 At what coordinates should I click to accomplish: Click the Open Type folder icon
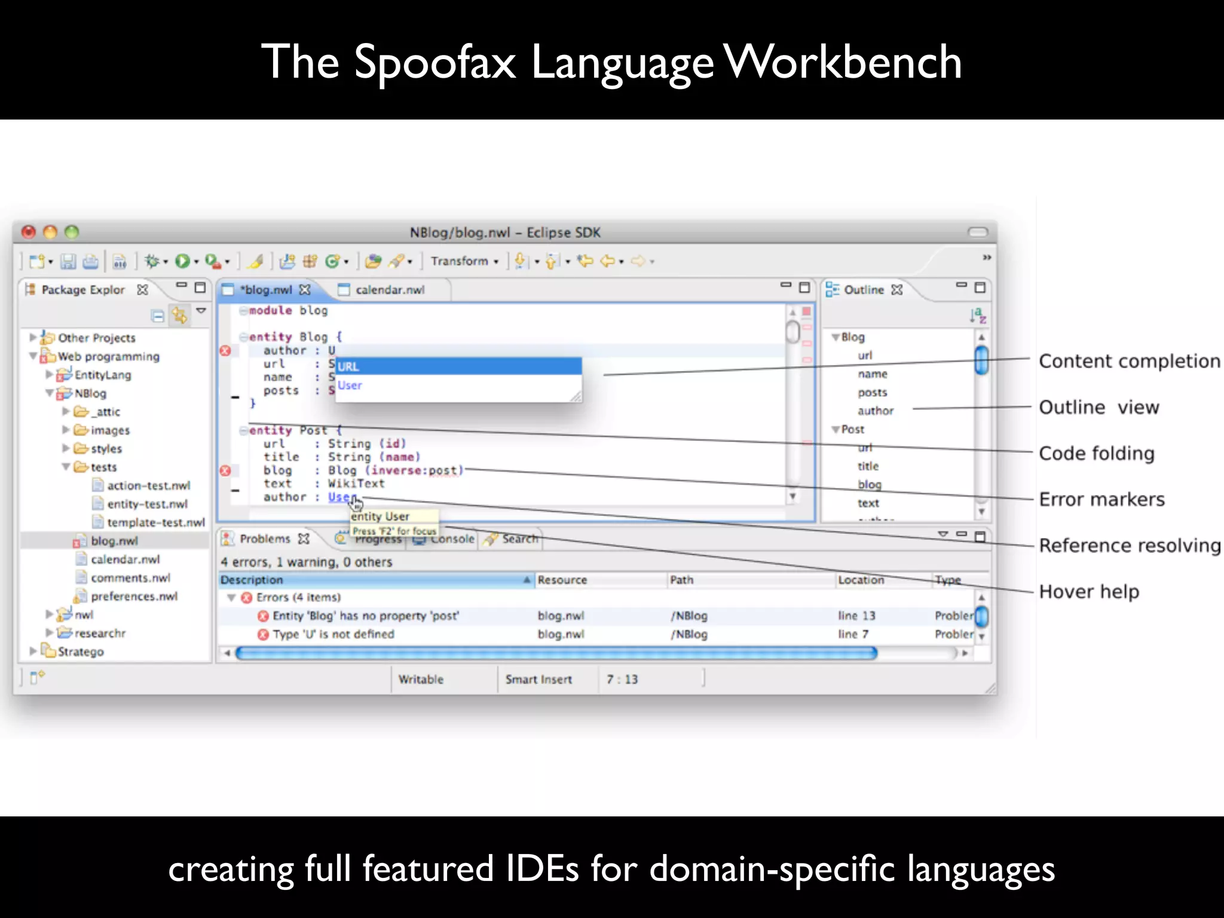point(374,261)
